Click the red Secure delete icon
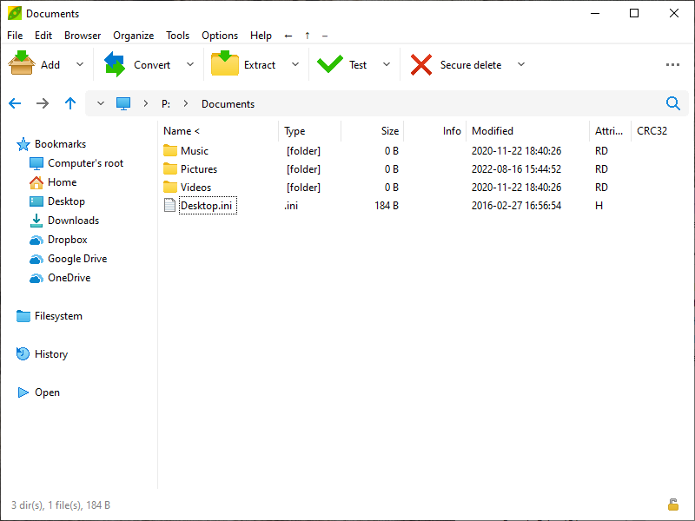Image resolution: width=695 pixels, height=521 pixels. tap(421, 64)
